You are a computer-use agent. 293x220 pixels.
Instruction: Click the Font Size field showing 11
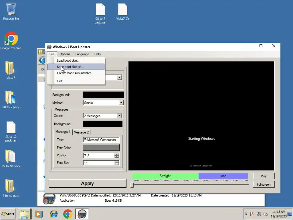point(99,163)
